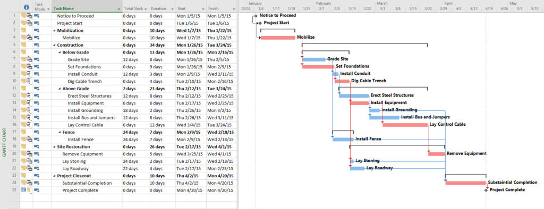Image resolution: width=544 pixels, height=209 pixels.
Task: Click the task mode icon on Site Restoration row
Action: pos(37,147)
